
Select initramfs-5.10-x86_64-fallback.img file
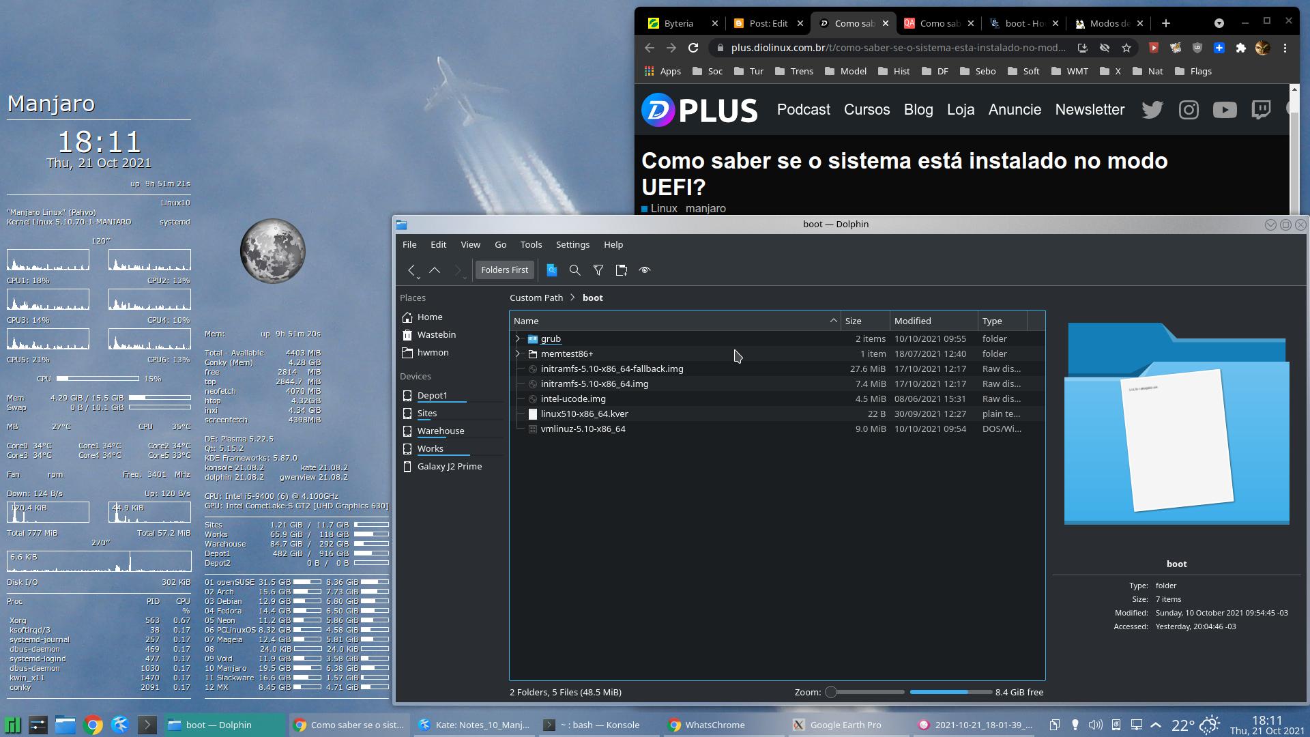click(612, 369)
